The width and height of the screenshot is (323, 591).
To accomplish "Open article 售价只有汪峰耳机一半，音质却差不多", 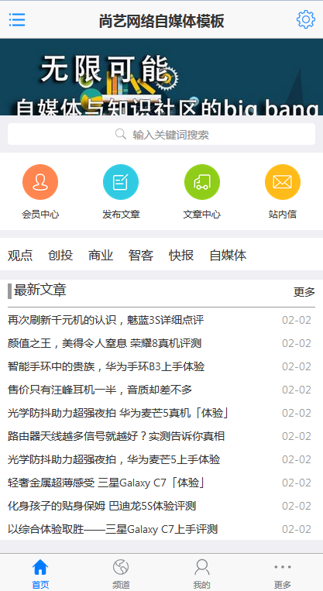I will tap(100, 390).
